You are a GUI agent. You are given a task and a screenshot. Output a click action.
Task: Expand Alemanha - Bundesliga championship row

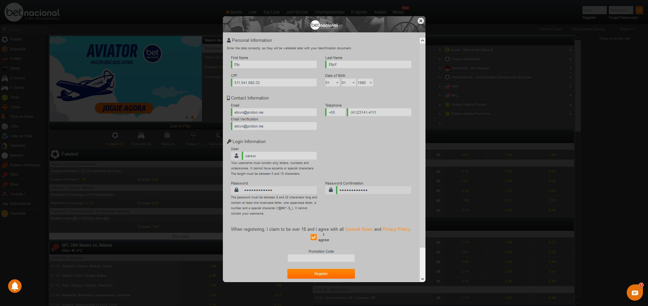507,68
